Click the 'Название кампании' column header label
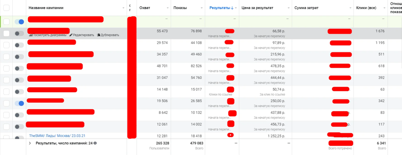402x155 pixels. pos(46,8)
